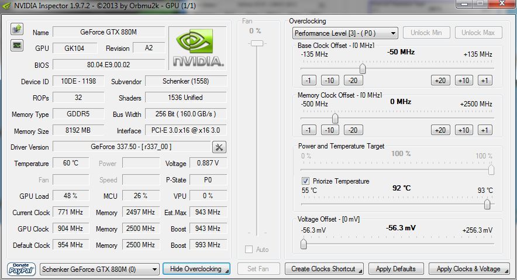Click the power target slider handle
Viewport: 517px width, 280px height.
491,170
